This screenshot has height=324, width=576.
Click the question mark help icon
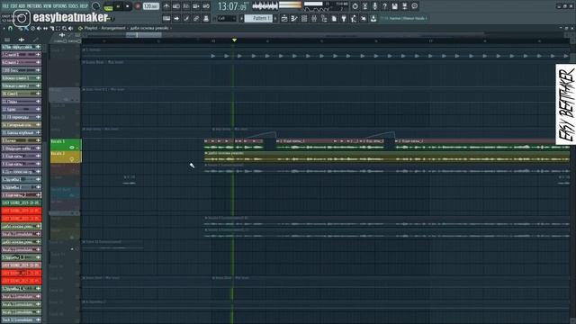click(384, 6)
